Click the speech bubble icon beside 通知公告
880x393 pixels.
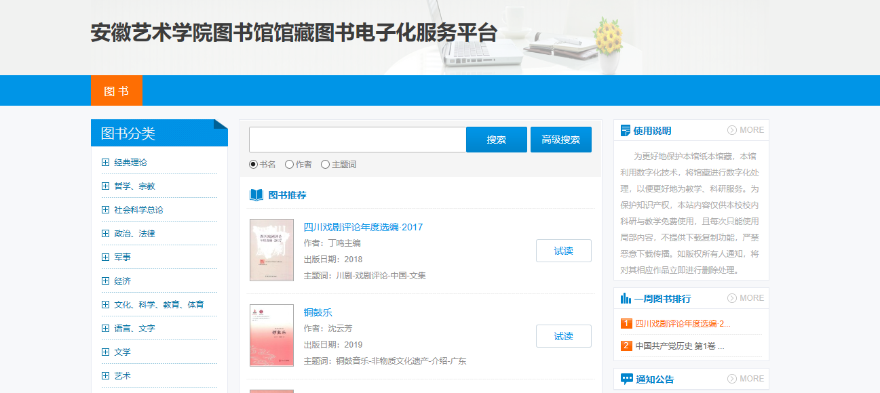[626, 379]
